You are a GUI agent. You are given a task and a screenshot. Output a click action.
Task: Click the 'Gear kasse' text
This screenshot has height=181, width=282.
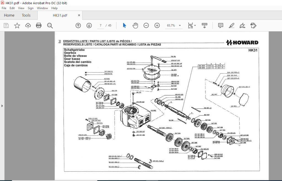pyautogui.click(x=72, y=59)
